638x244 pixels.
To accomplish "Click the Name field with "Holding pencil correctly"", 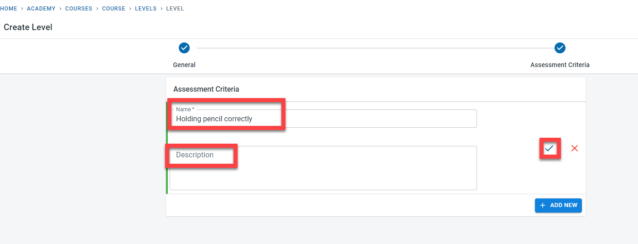I will 323,119.
